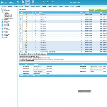This screenshot has width=107, height=107.
Task: Tick the checkbox in row ID 3
Action: point(40,19)
